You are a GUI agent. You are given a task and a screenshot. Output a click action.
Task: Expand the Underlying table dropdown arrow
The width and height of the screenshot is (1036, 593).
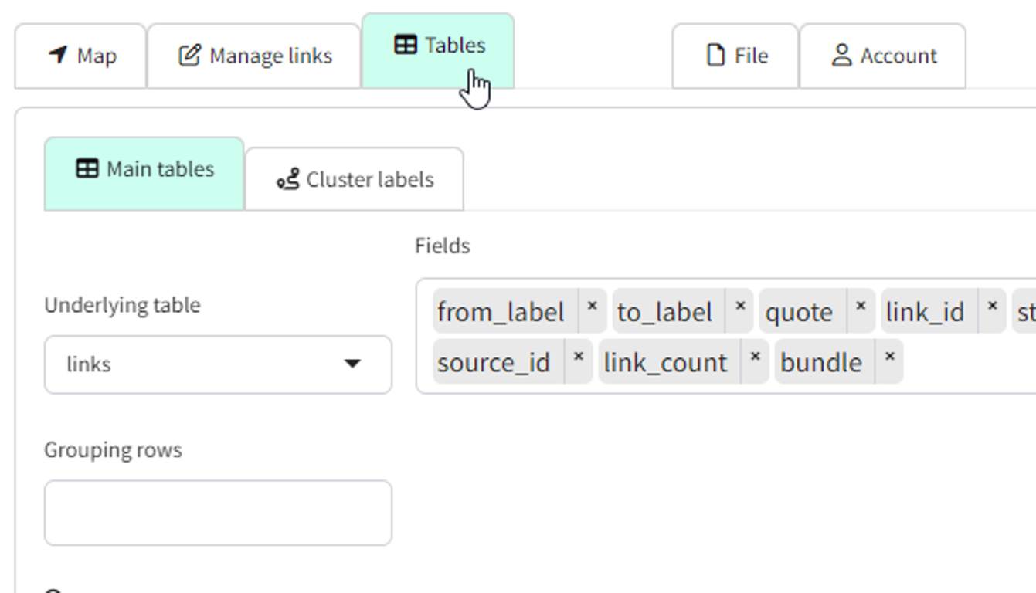352,364
